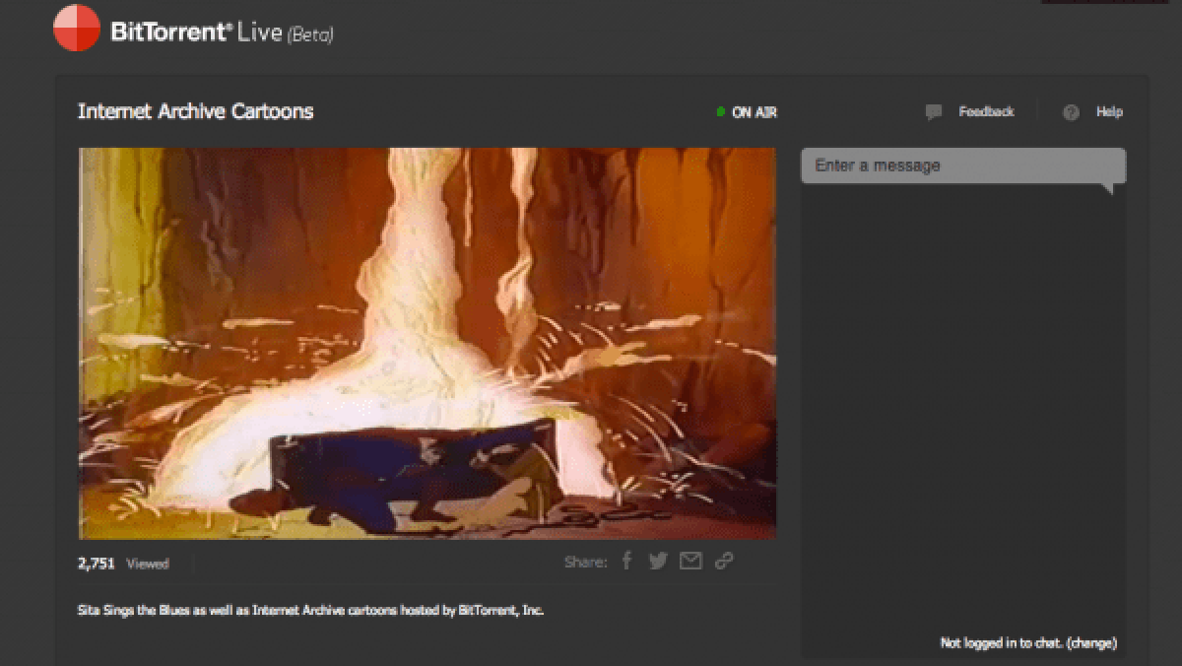
Task: Click the Internet Archive Cartoons title
Action: click(x=195, y=111)
